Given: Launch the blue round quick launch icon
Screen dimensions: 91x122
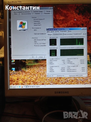Looking at the screenshot, I should tap(20, 87).
